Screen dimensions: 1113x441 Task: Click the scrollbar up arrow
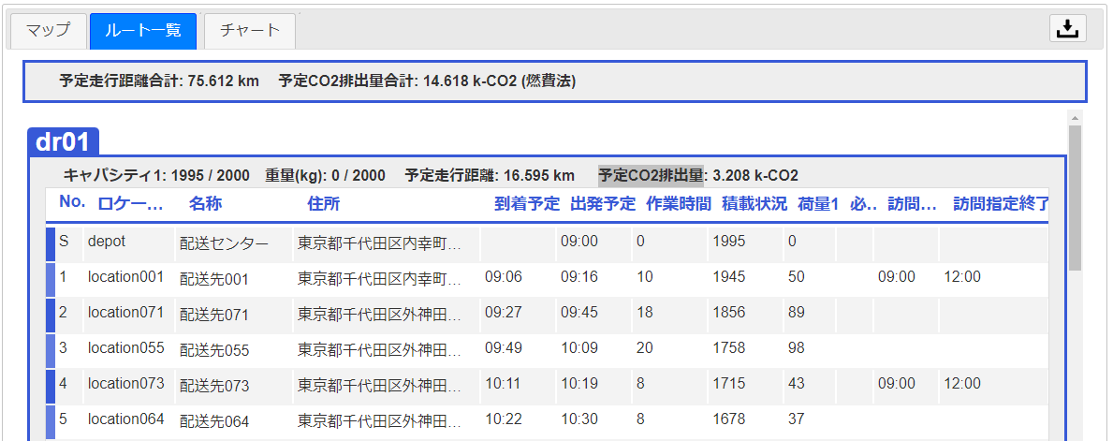1075,119
